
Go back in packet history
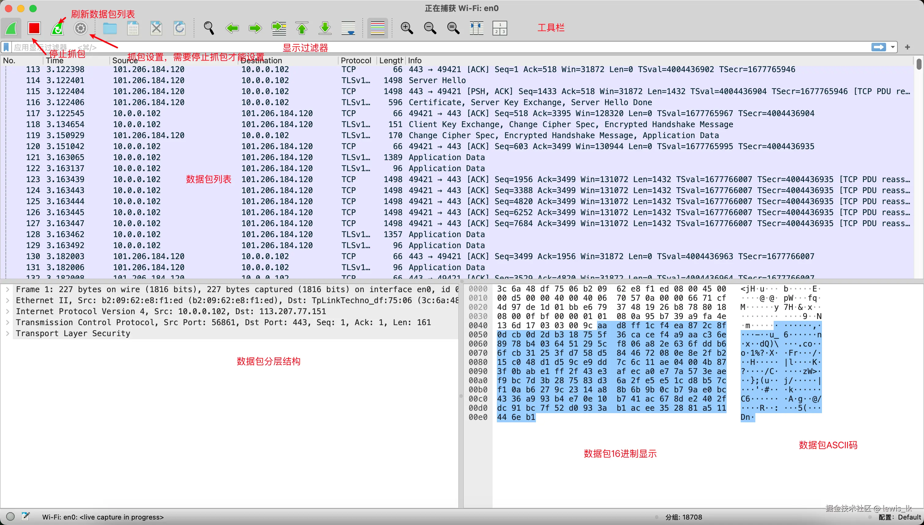[x=232, y=28]
